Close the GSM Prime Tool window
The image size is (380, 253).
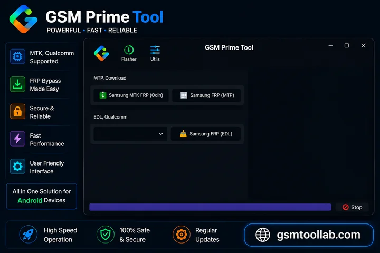click(363, 45)
